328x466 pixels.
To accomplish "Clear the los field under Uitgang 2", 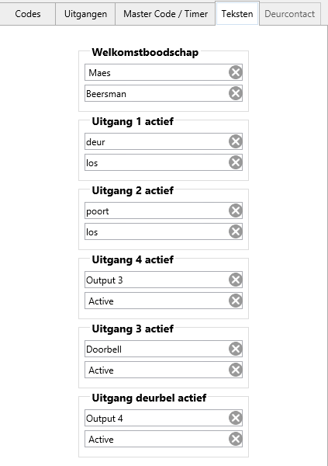I will [236, 231].
